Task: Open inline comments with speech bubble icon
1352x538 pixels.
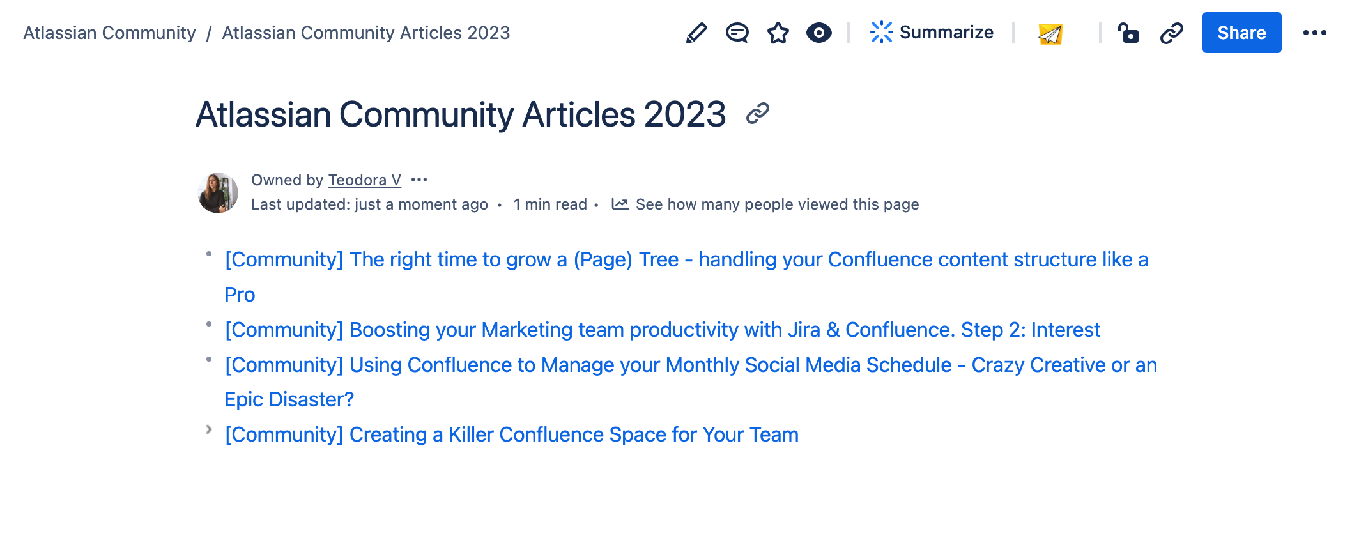Action: [737, 33]
